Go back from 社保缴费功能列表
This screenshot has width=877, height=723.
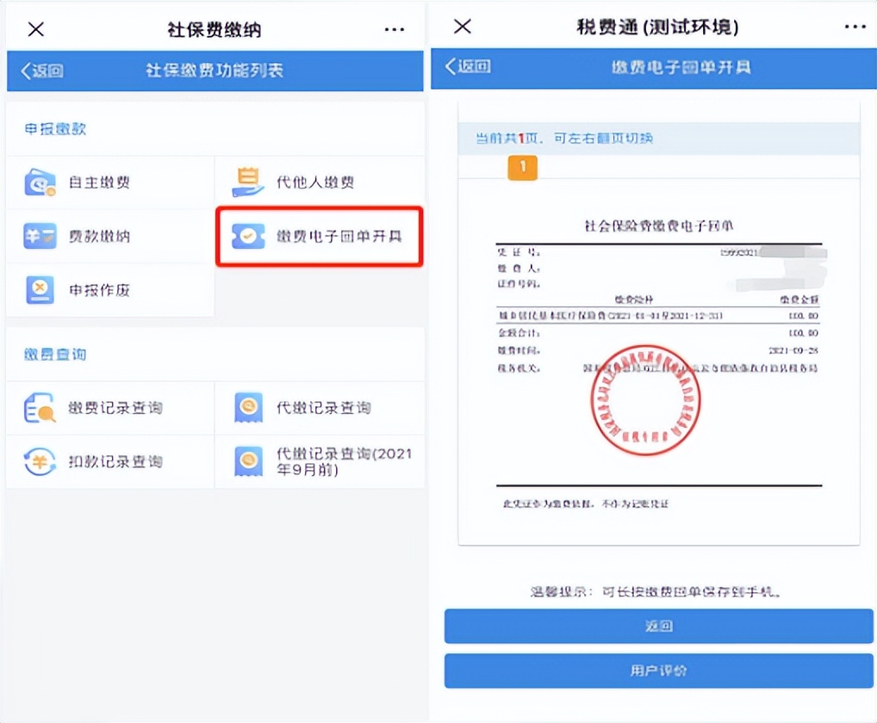(42, 71)
